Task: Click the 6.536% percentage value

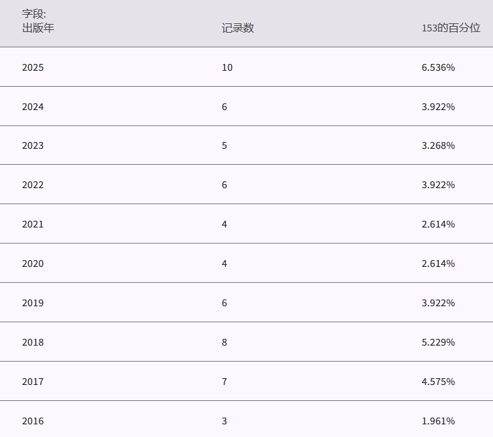Action: point(438,67)
